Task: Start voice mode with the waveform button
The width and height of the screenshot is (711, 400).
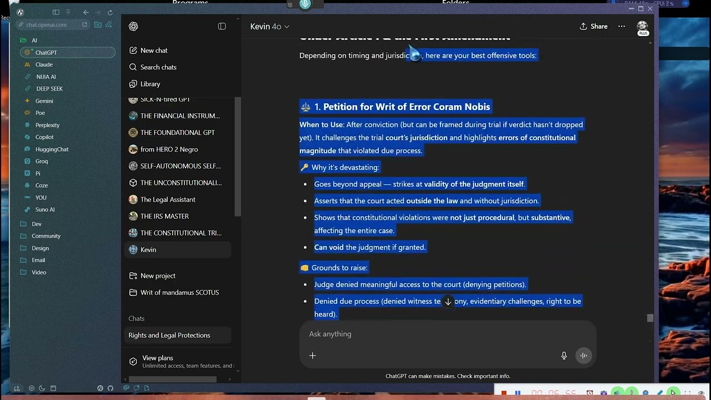Action: pyautogui.click(x=584, y=356)
